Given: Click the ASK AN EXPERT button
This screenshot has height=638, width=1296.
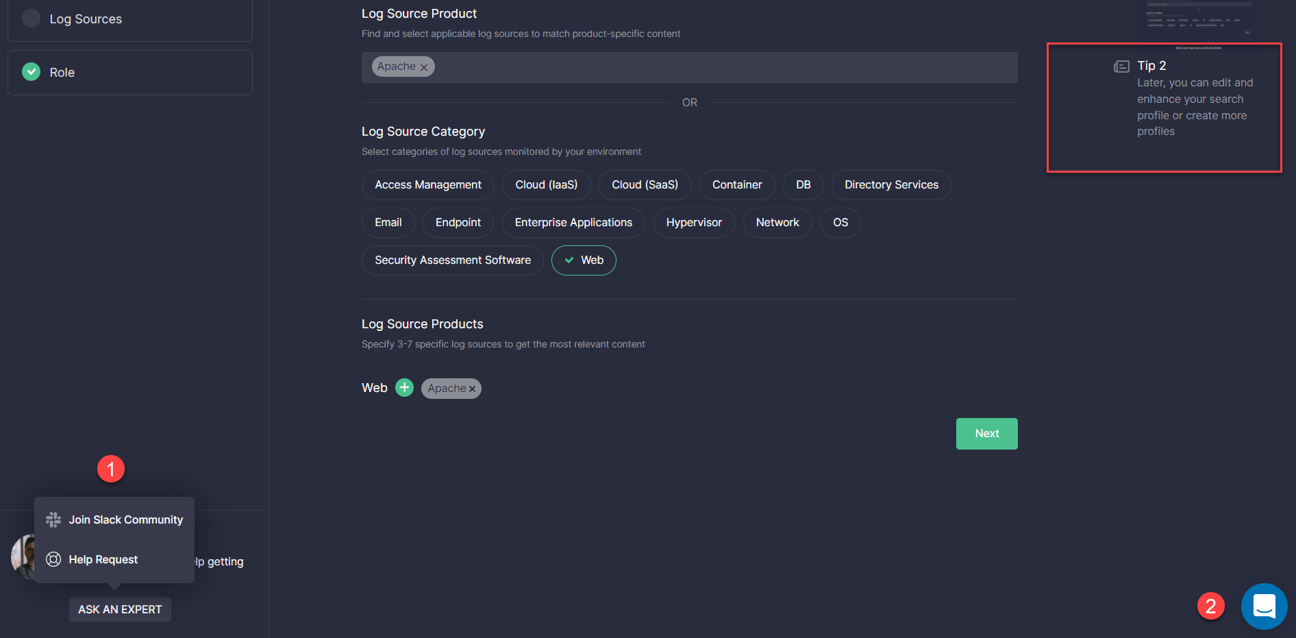Looking at the screenshot, I should tap(120, 610).
